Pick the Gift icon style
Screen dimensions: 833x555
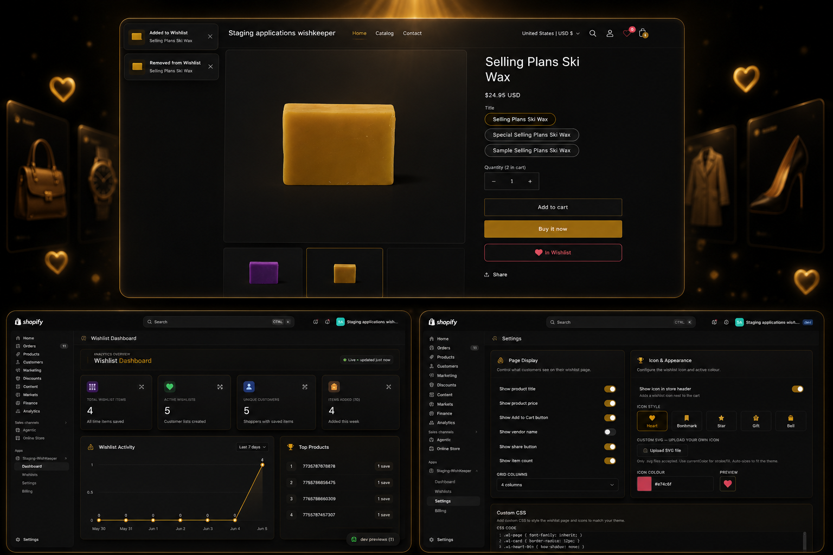tap(756, 421)
